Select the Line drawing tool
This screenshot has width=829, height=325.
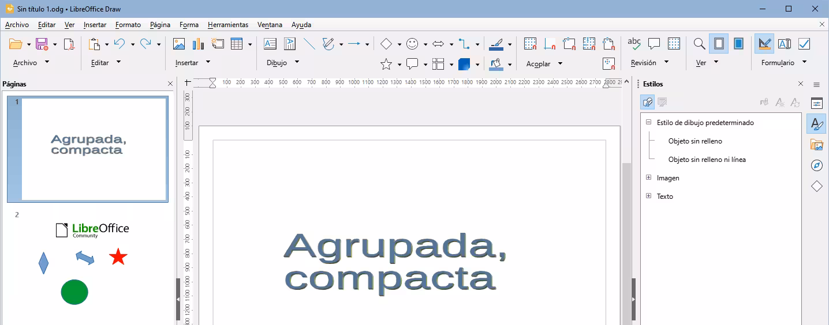pos(309,44)
